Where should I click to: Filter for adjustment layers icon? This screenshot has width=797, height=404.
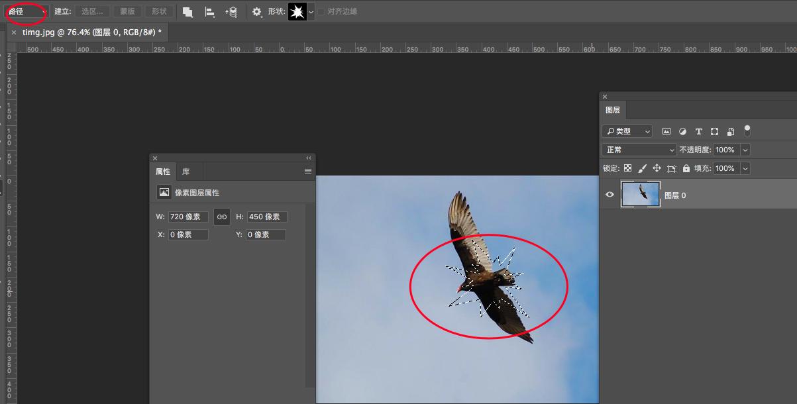click(682, 132)
